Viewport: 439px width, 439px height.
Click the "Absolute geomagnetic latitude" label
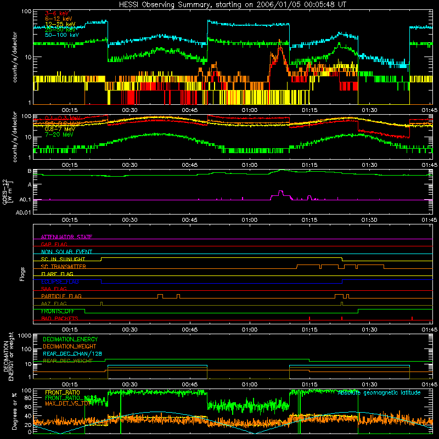tap(379, 392)
